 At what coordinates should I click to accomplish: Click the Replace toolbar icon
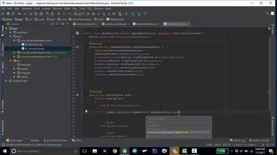pos(52,14)
